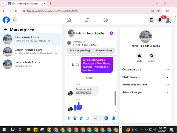Screen dimensions: 177x133
Task: Open Lizbeth - 4 beds 3 baths conversation
Action: (x=31, y=52)
